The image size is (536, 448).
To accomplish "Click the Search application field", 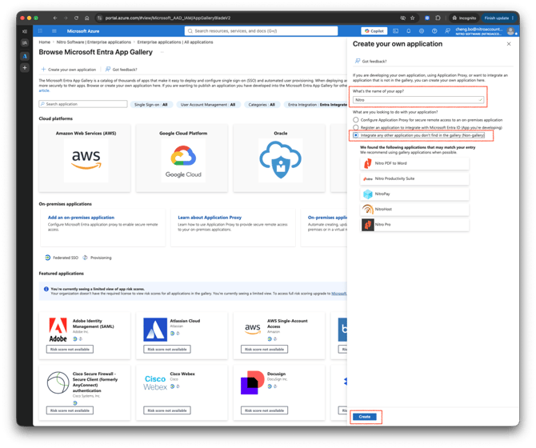I will tap(83, 104).
